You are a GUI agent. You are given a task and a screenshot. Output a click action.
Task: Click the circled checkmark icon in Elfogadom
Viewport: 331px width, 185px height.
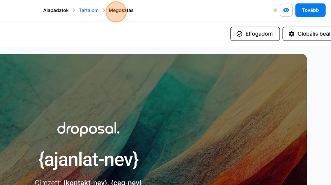[x=239, y=34]
